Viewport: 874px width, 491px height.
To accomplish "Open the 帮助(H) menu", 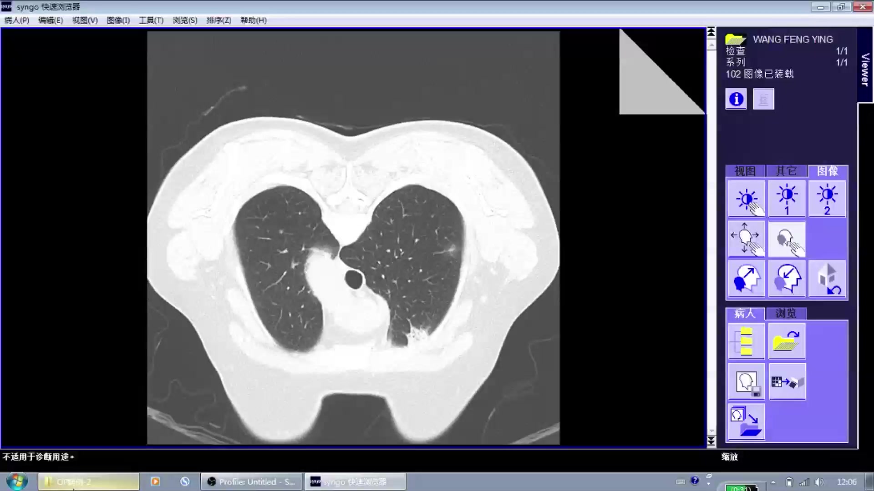I will click(x=254, y=20).
